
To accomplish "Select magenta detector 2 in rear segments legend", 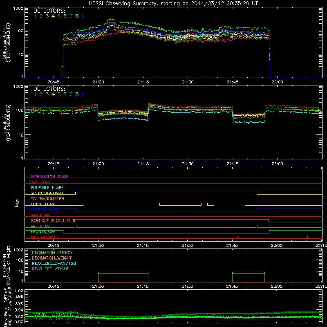I will pyautogui.click(x=41, y=94).
